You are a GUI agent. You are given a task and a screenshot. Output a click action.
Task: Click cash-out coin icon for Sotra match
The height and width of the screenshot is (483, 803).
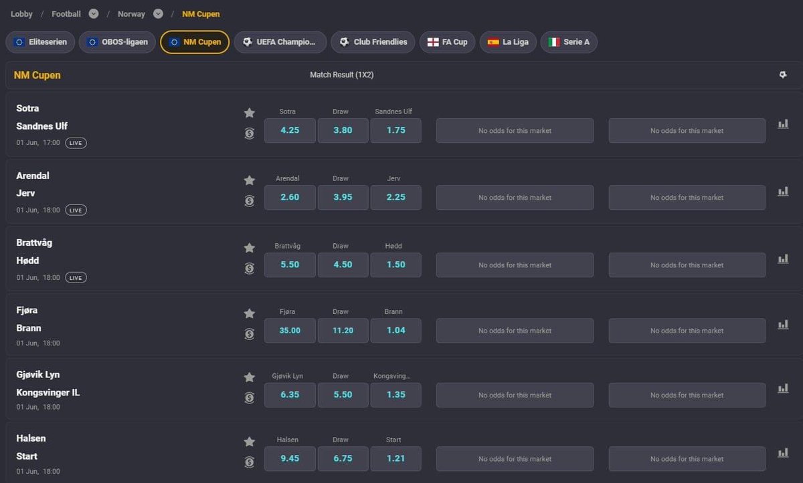click(x=250, y=134)
